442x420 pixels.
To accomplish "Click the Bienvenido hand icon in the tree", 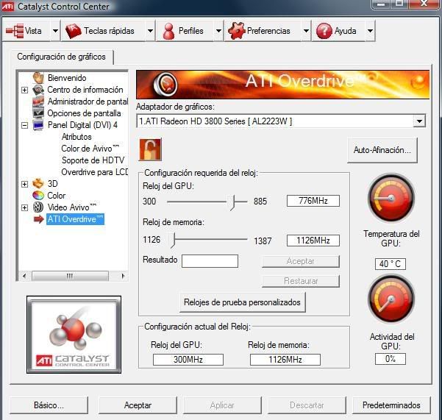I will click(38, 77).
